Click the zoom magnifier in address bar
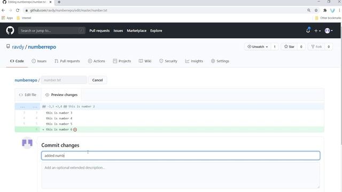 pyautogui.click(x=309, y=10)
